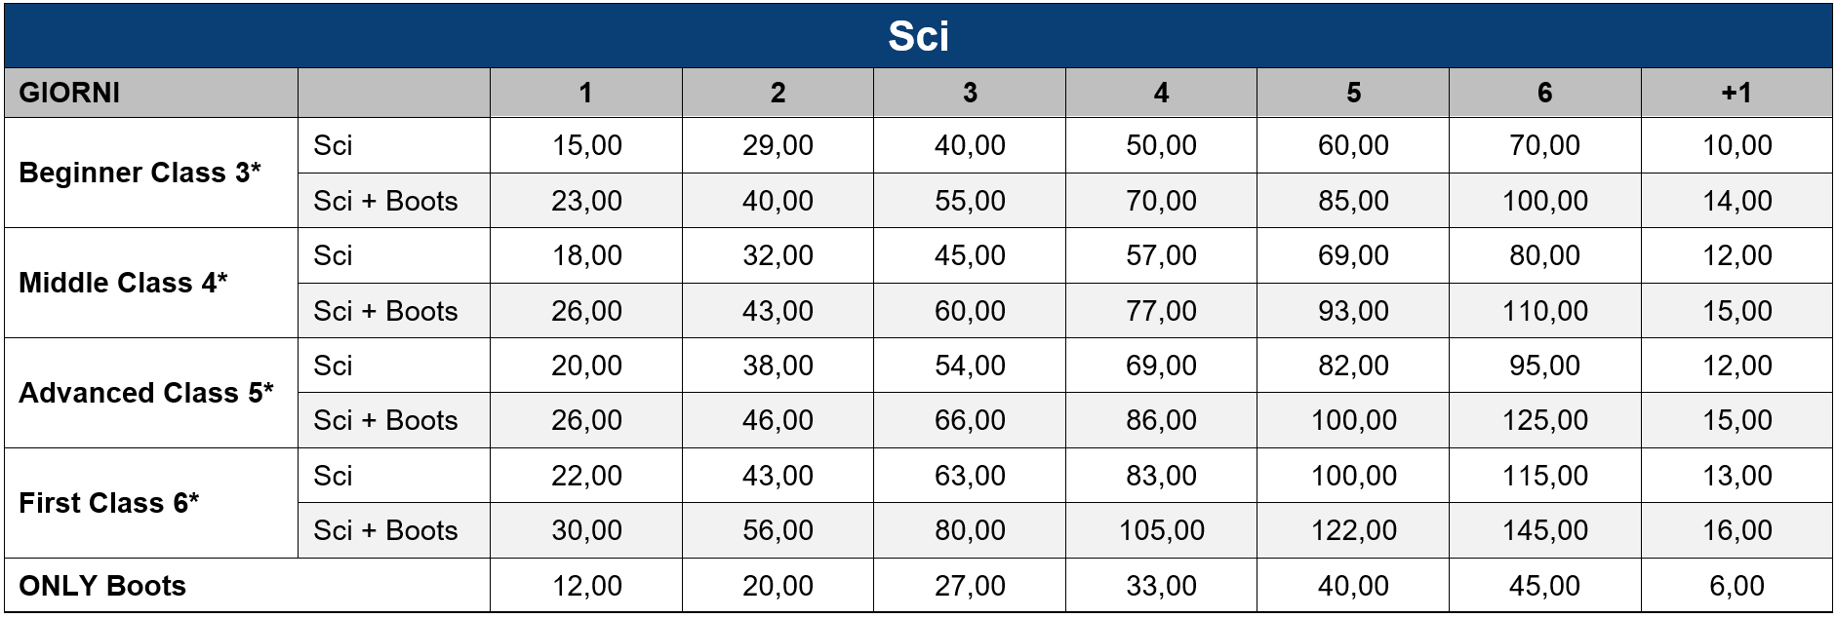Image resolution: width=1836 pixels, height=618 pixels.
Task: Click the ONLY Boots row label
Action: click(x=102, y=586)
